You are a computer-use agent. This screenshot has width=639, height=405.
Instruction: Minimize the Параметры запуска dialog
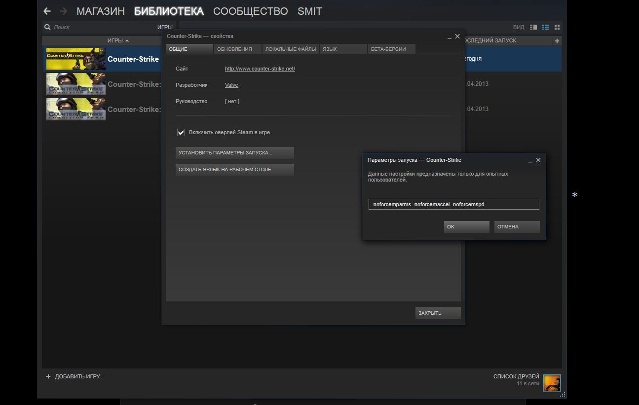click(530, 160)
